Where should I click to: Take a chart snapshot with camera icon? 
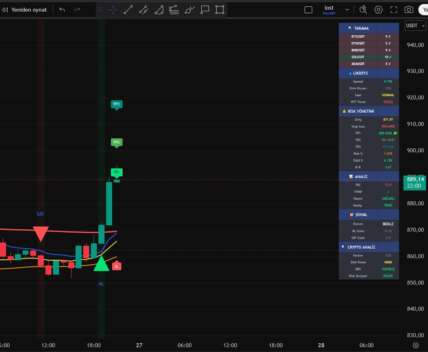point(409,10)
